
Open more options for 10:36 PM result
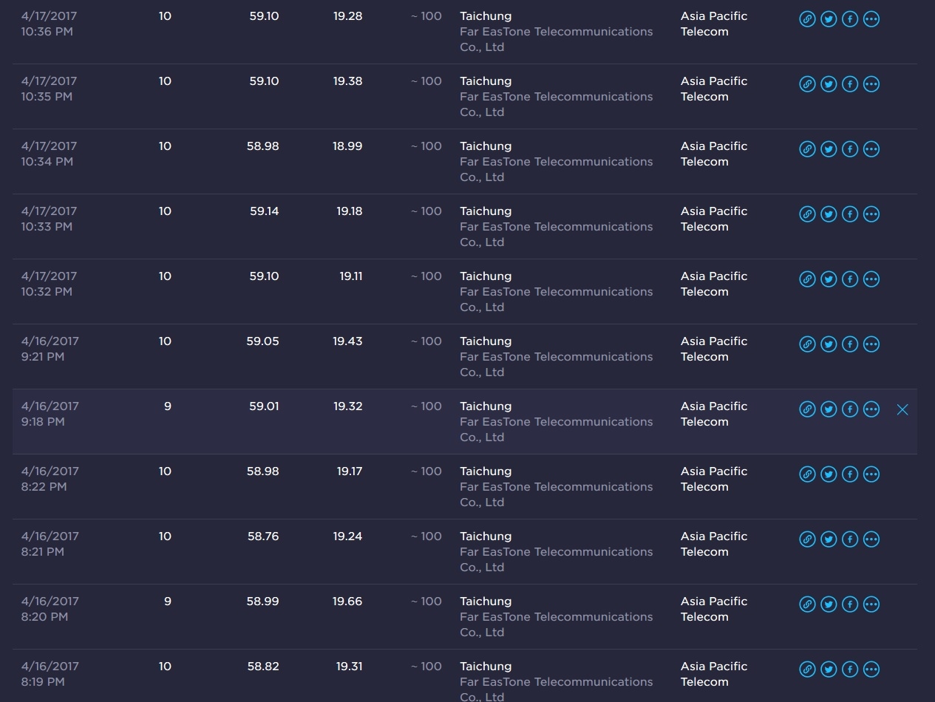click(x=871, y=19)
